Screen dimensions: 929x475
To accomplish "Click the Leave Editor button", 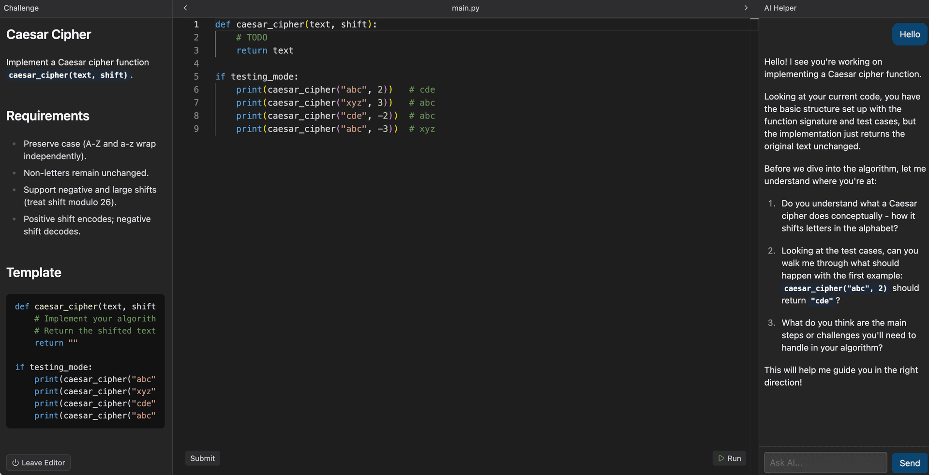I will click(x=38, y=462).
